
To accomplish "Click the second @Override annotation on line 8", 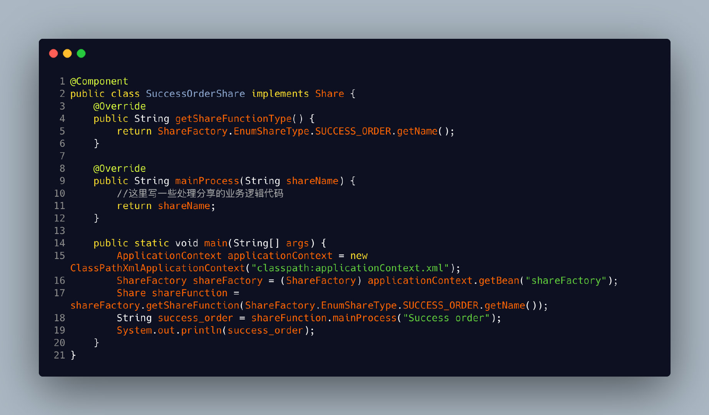I will tap(120, 169).
